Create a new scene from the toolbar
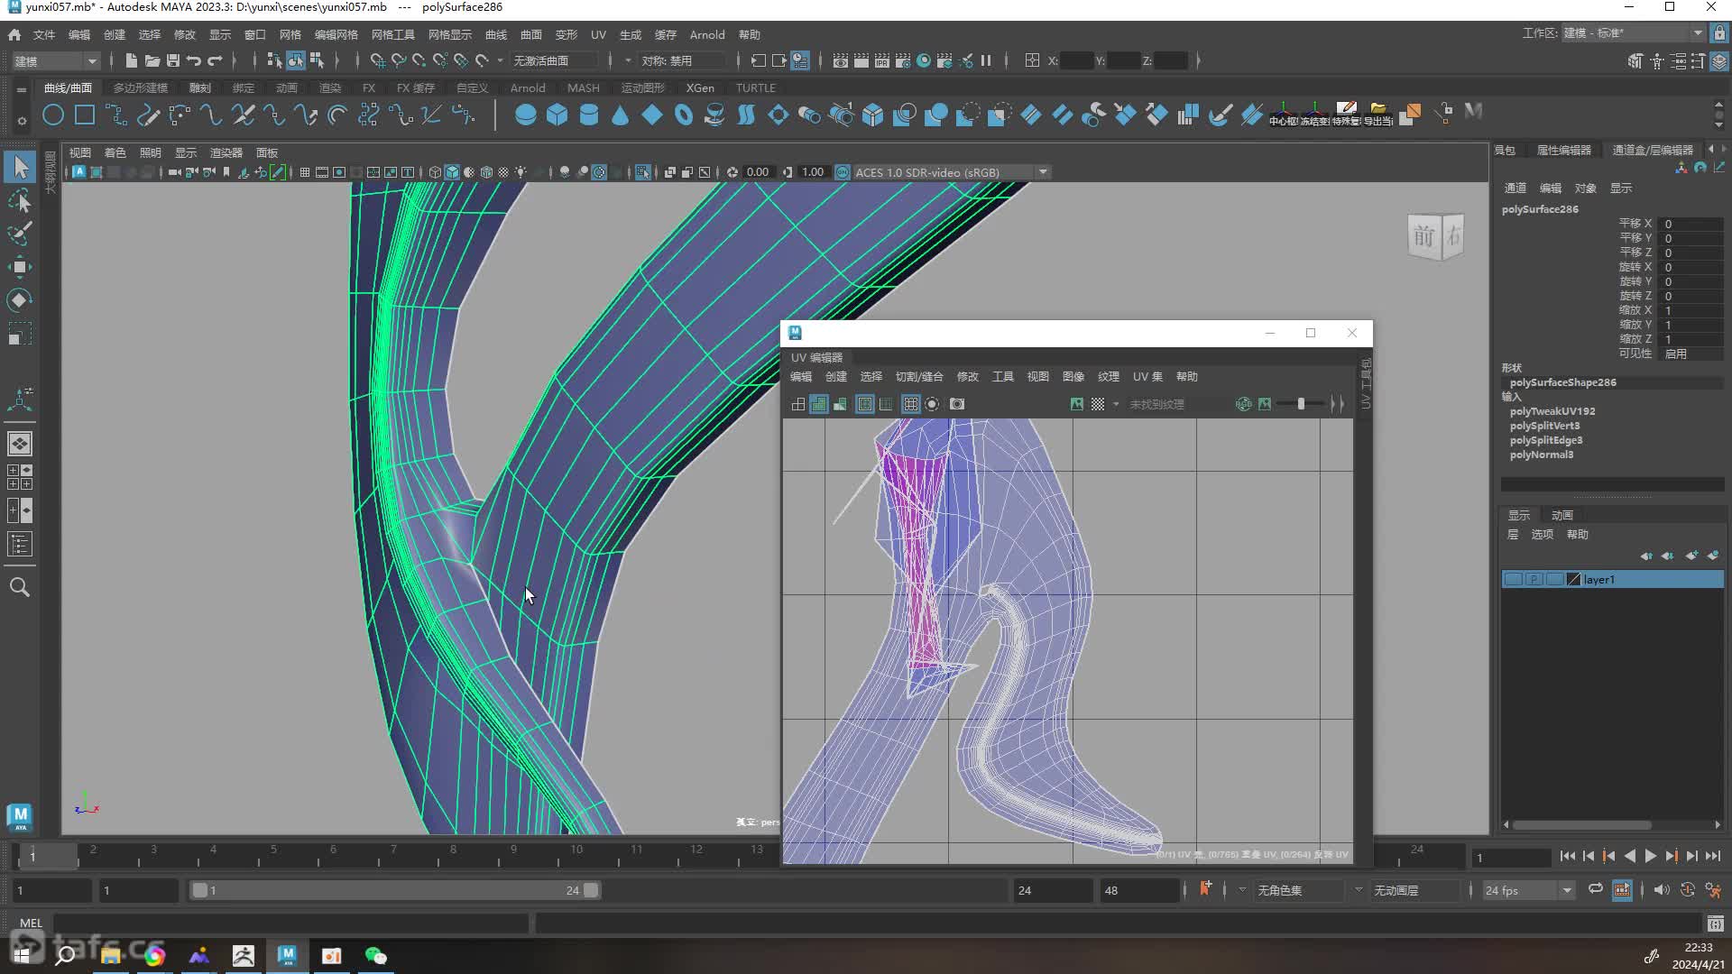 coord(131,60)
